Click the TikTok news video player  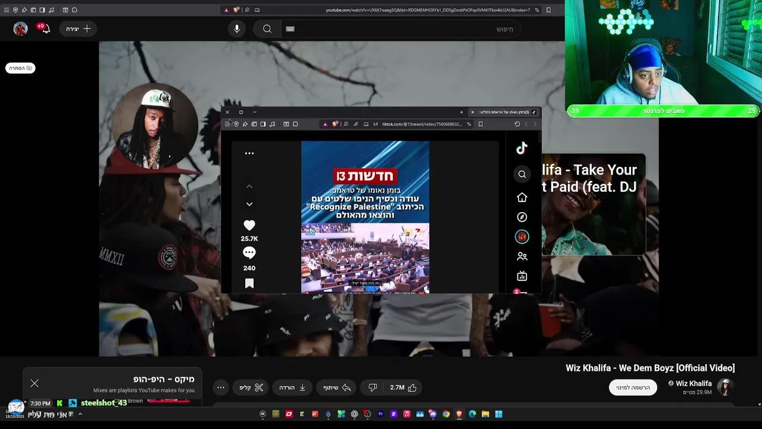tap(365, 217)
